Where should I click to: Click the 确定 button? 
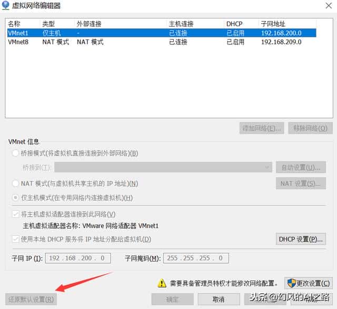click(x=172, y=299)
